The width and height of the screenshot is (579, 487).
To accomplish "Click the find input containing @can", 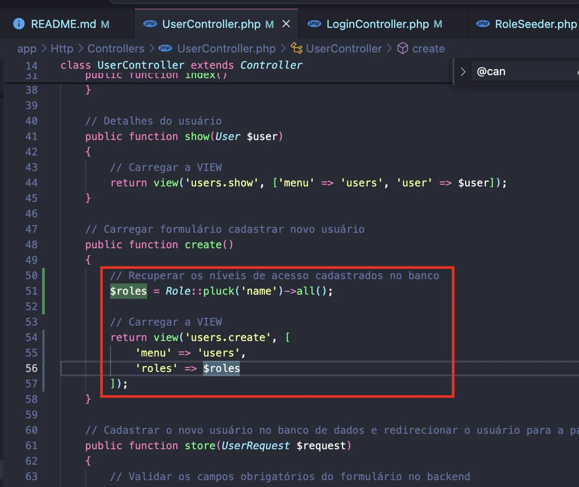I will (525, 72).
